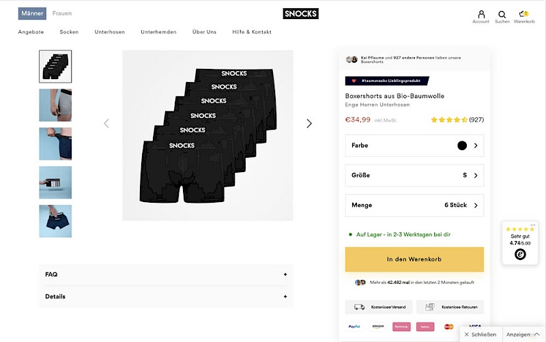Expand the Details section
The image size is (546, 342).
[166, 296]
